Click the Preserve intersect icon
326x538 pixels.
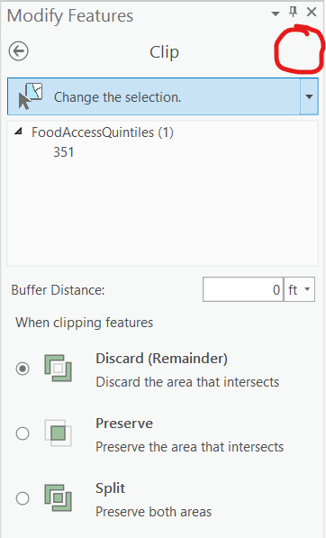tap(58, 433)
